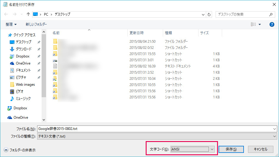Viewport: 279px width, 157px height.
Task: Click the navigation pane scroll-down arrow
Action: 44,120
